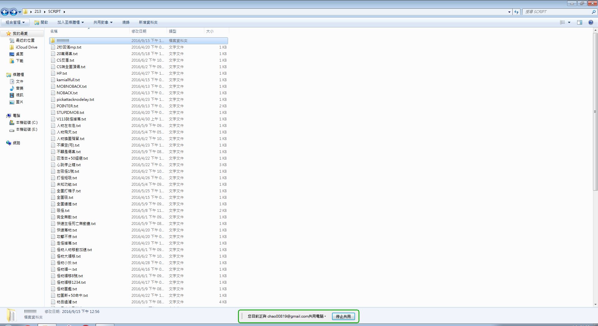
Task: Sort by 類型 column header
Action: click(x=185, y=31)
